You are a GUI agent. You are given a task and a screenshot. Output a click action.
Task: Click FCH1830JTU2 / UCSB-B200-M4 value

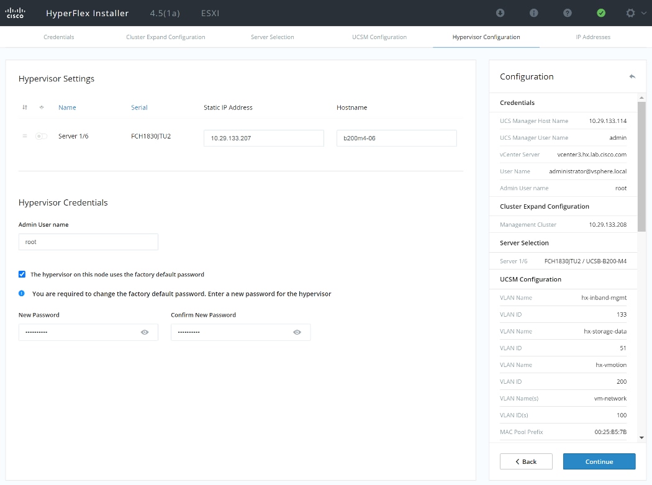click(x=586, y=261)
